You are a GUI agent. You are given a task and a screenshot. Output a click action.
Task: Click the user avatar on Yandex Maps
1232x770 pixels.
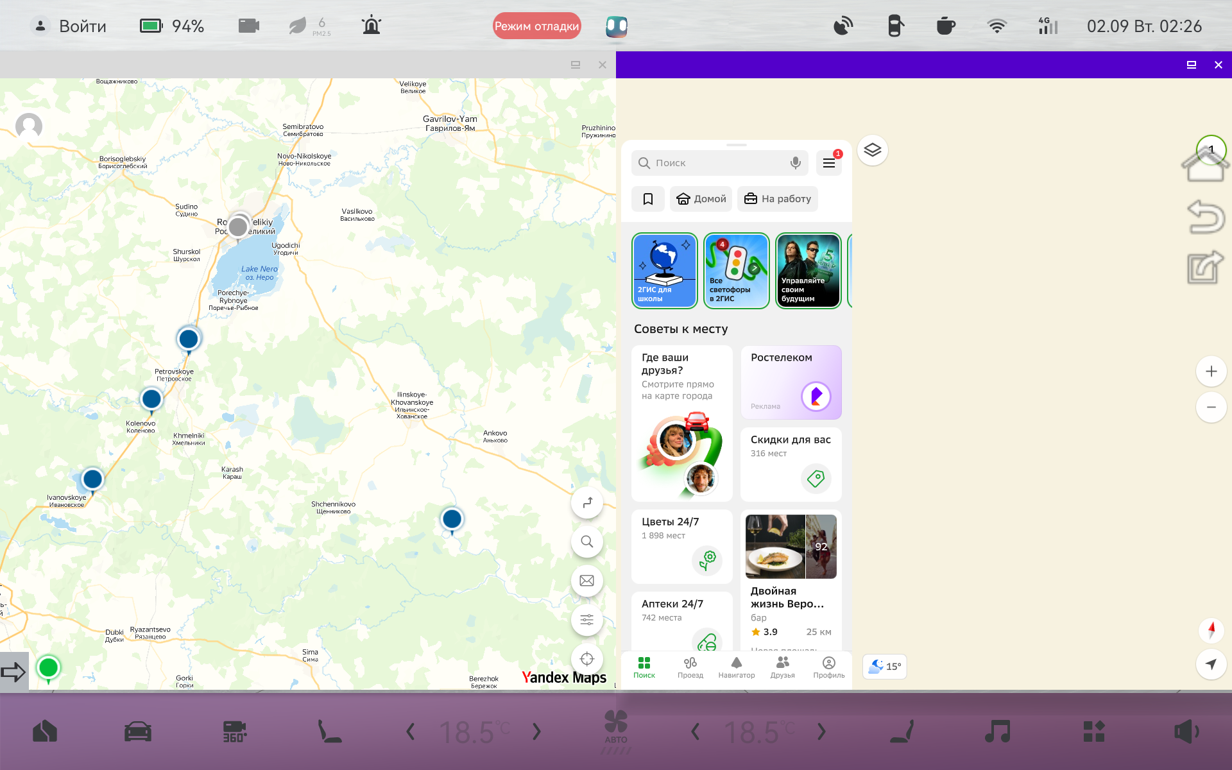point(29,126)
